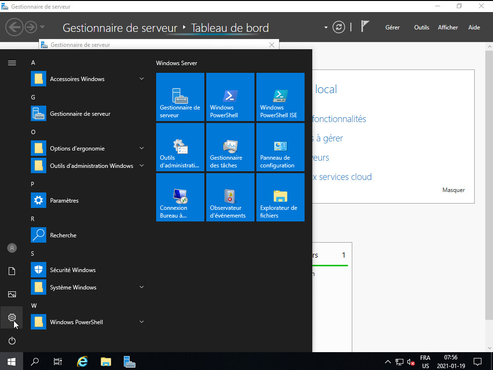
Task: Open the Outils menu
Action: point(421,27)
